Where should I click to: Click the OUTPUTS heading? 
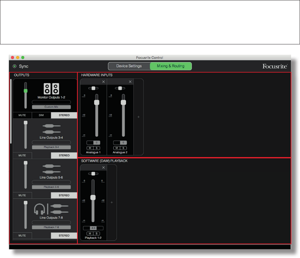point(22,75)
